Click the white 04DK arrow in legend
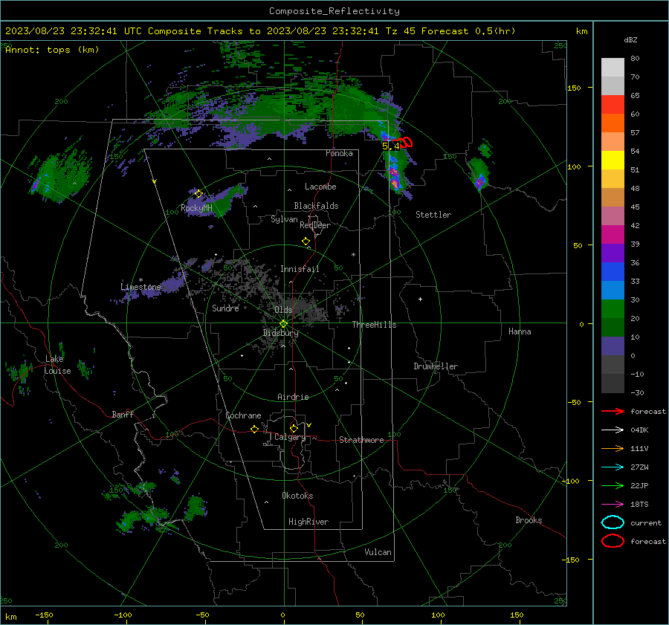This screenshot has width=669, height=625. point(613,430)
